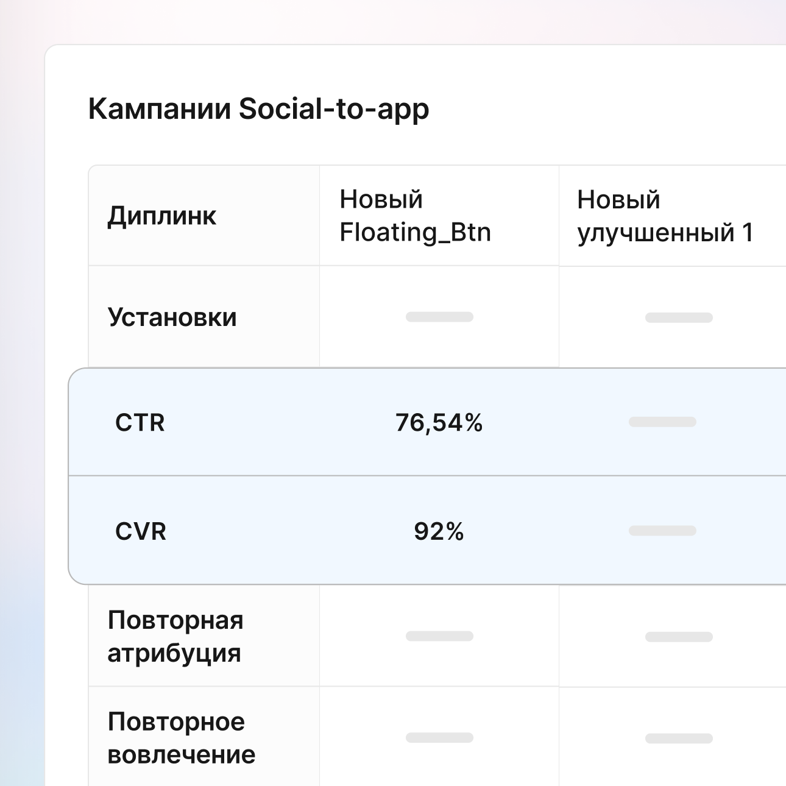Click the "Новый Floating_Btn" column header
786x786 pixels.
pyautogui.click(x=415, y=216)
